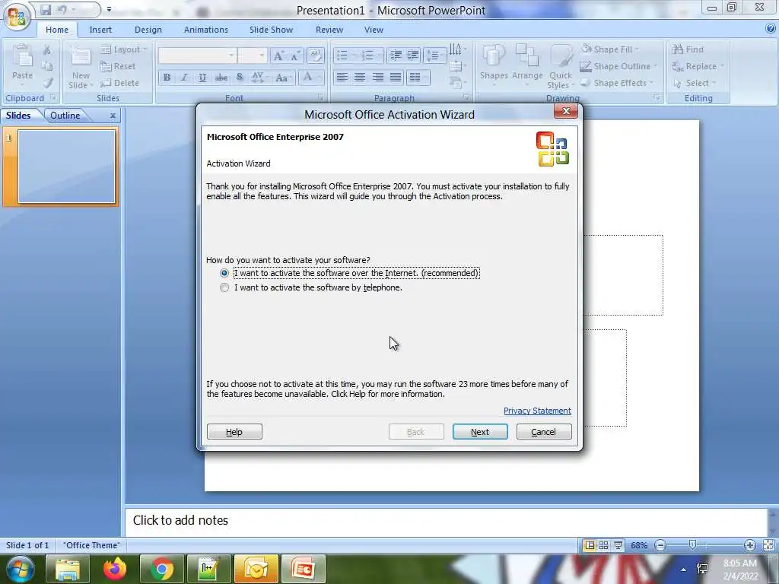This screenshot has height=584, width=779.
Task: Open the Office Button menu
Action: pyautogui.click(x=17, y=16)
